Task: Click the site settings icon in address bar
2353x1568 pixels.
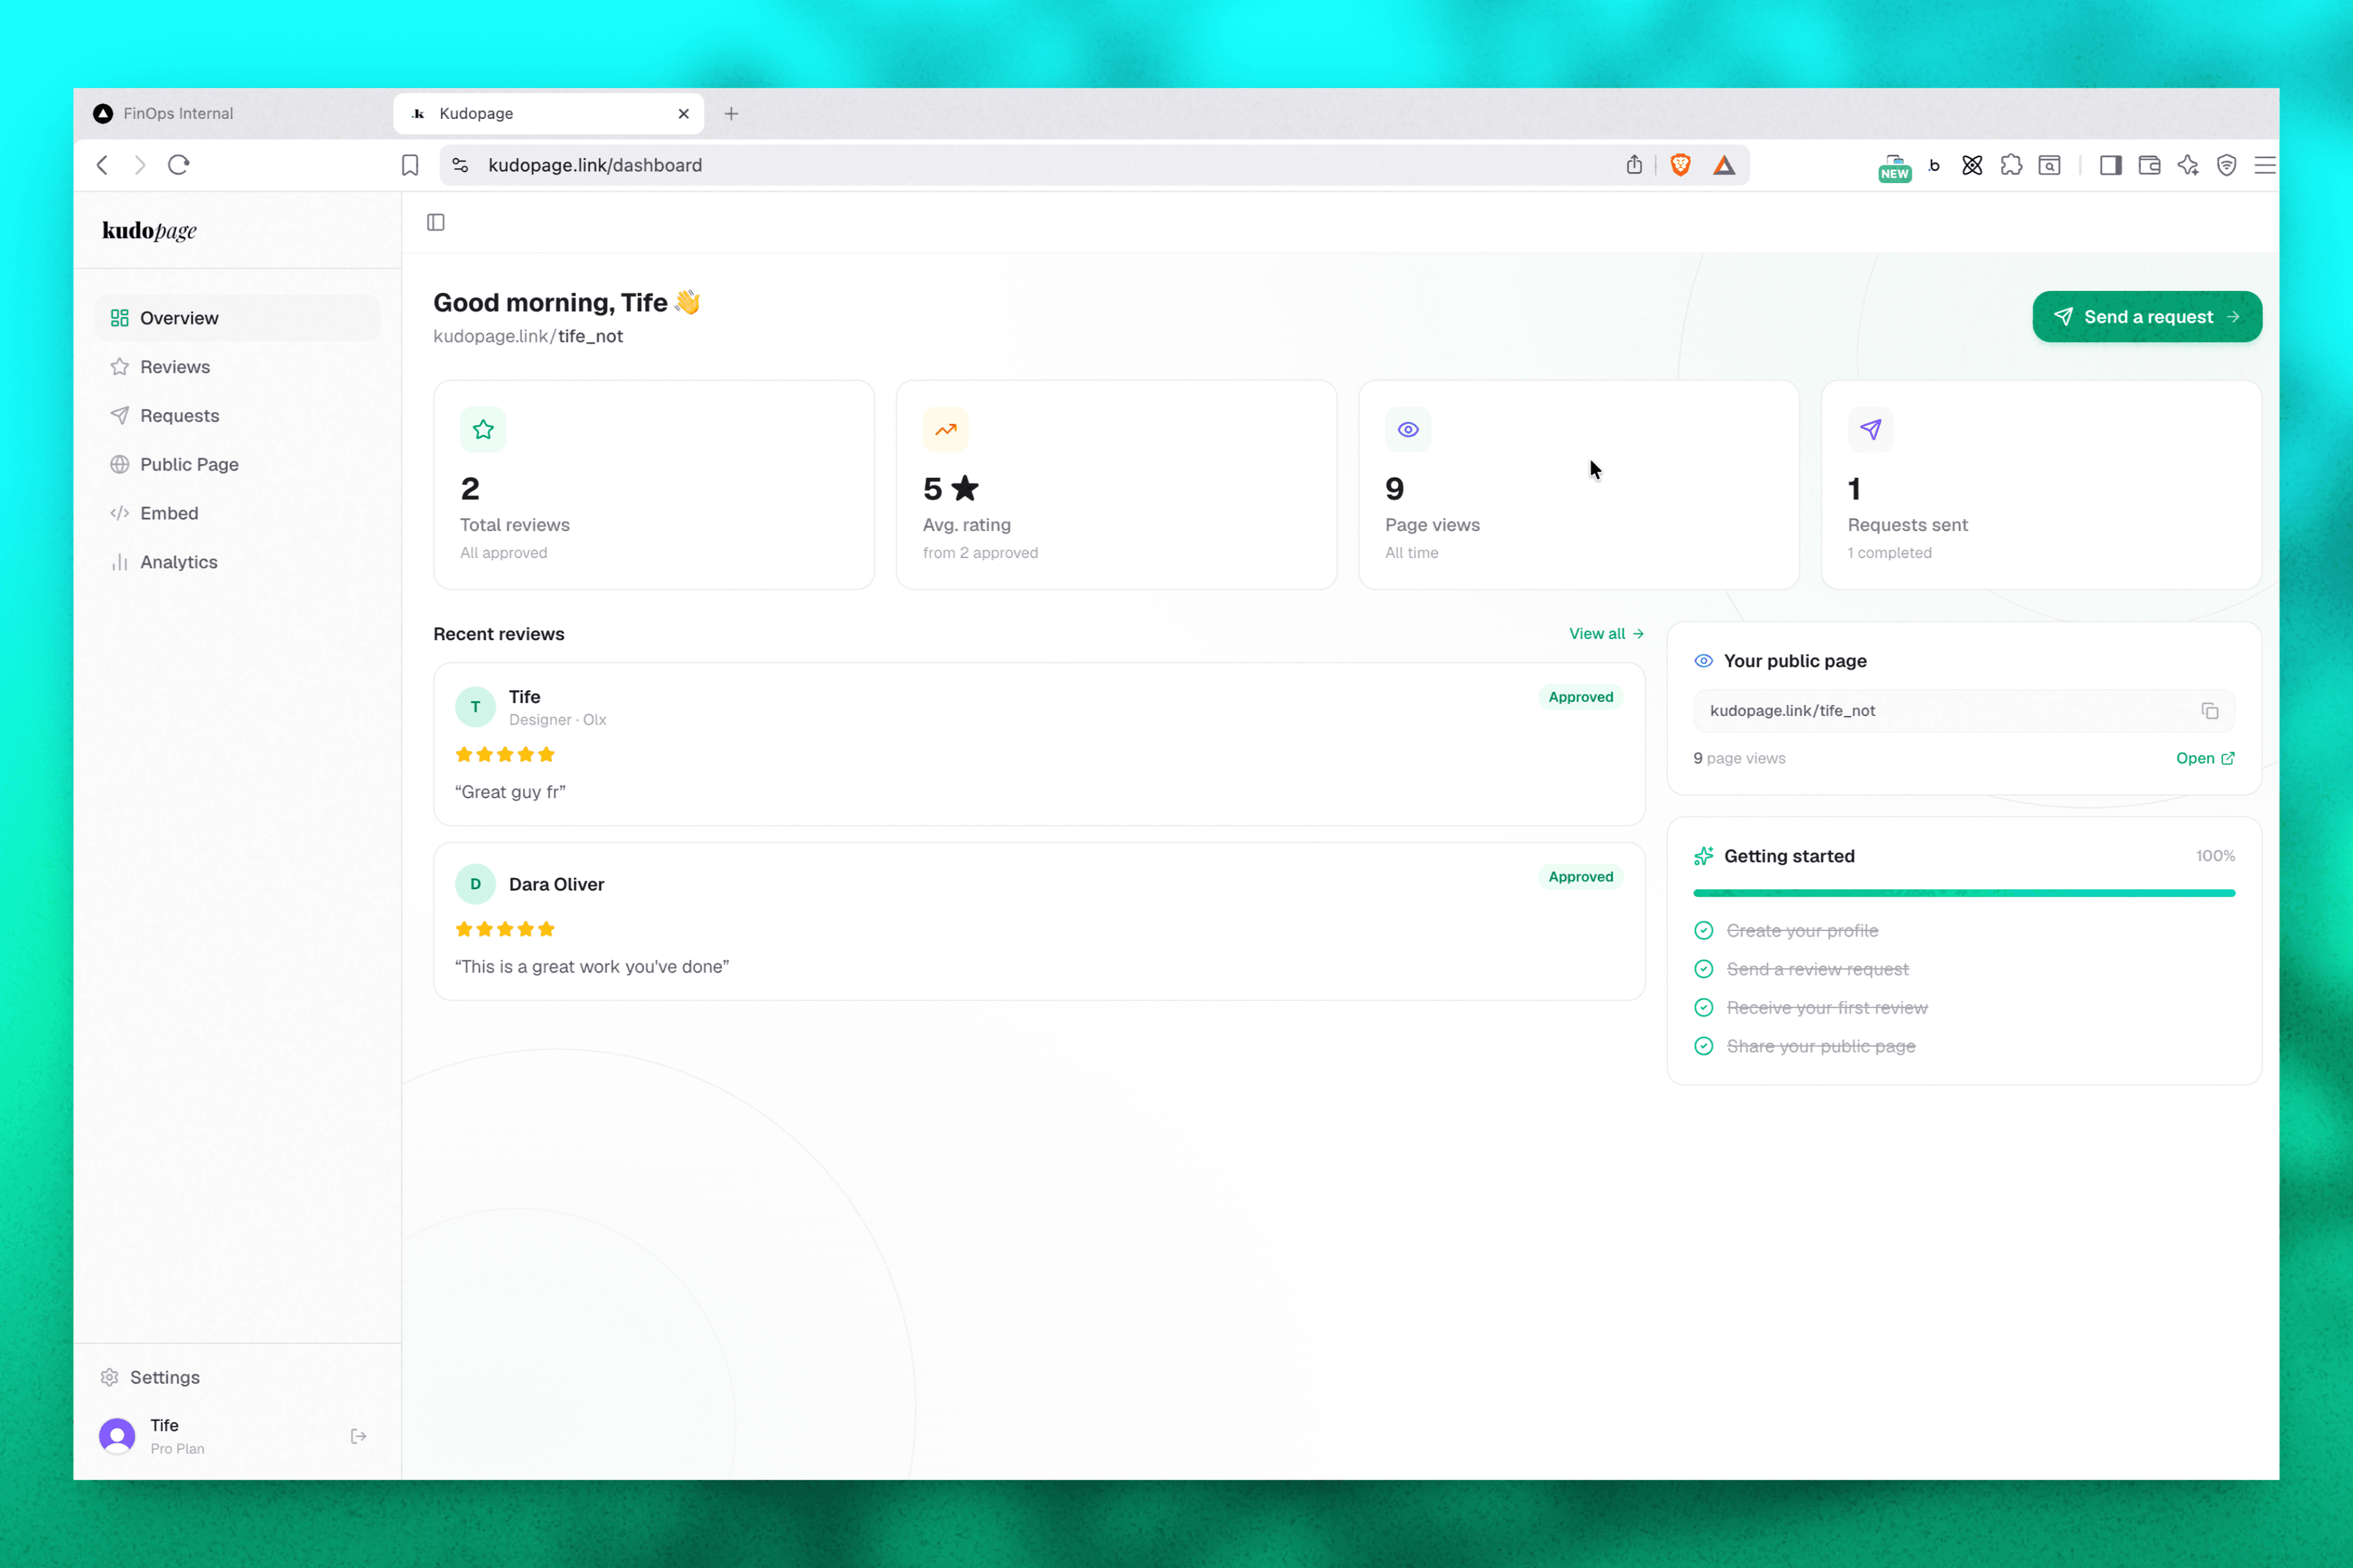Action: [460, 165]
